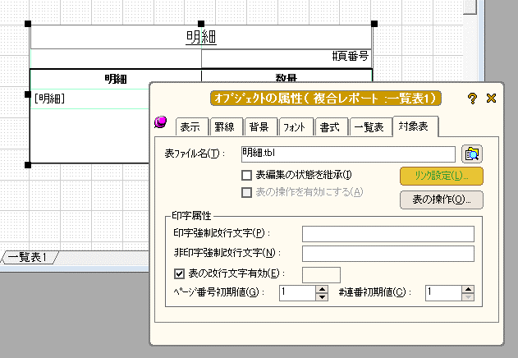Click the browse table file icon
Image resolution: width=518 pixels, height=358 pixels.
[x=472, y=154]
